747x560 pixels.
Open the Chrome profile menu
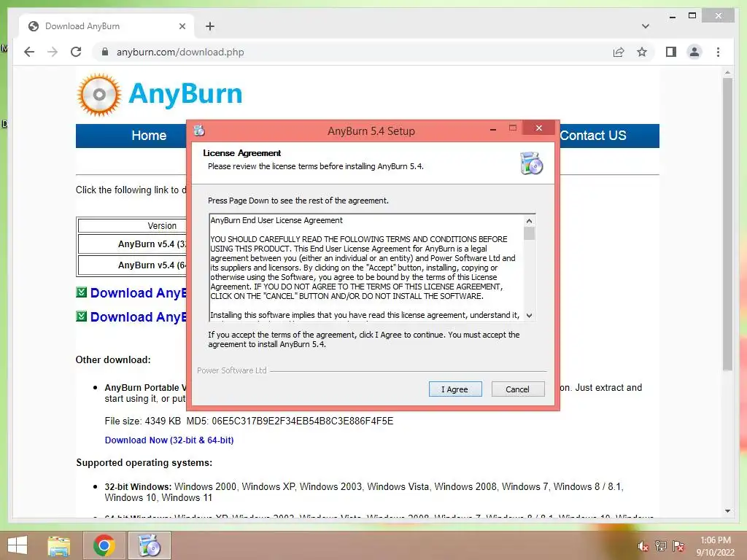(694, 52)
